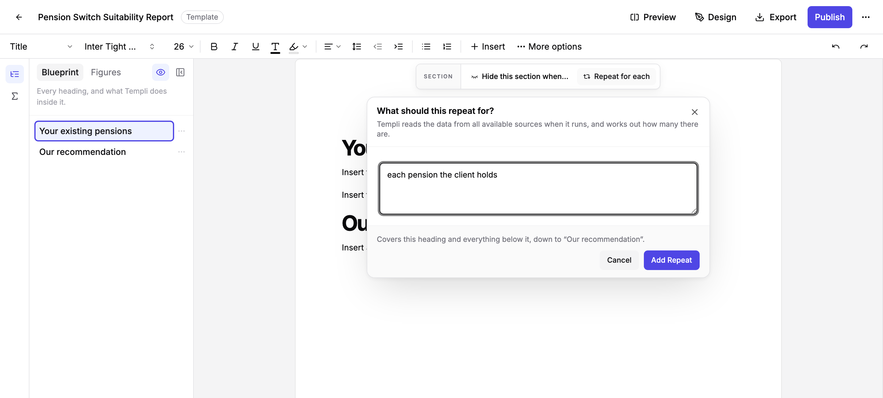Open the Insert menu
Viewport: 883px width, 398px height.
click(x=488, y=47)
